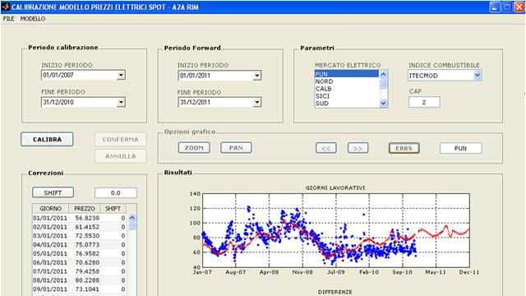Click the market list scroll down arrow

(384, 104)
